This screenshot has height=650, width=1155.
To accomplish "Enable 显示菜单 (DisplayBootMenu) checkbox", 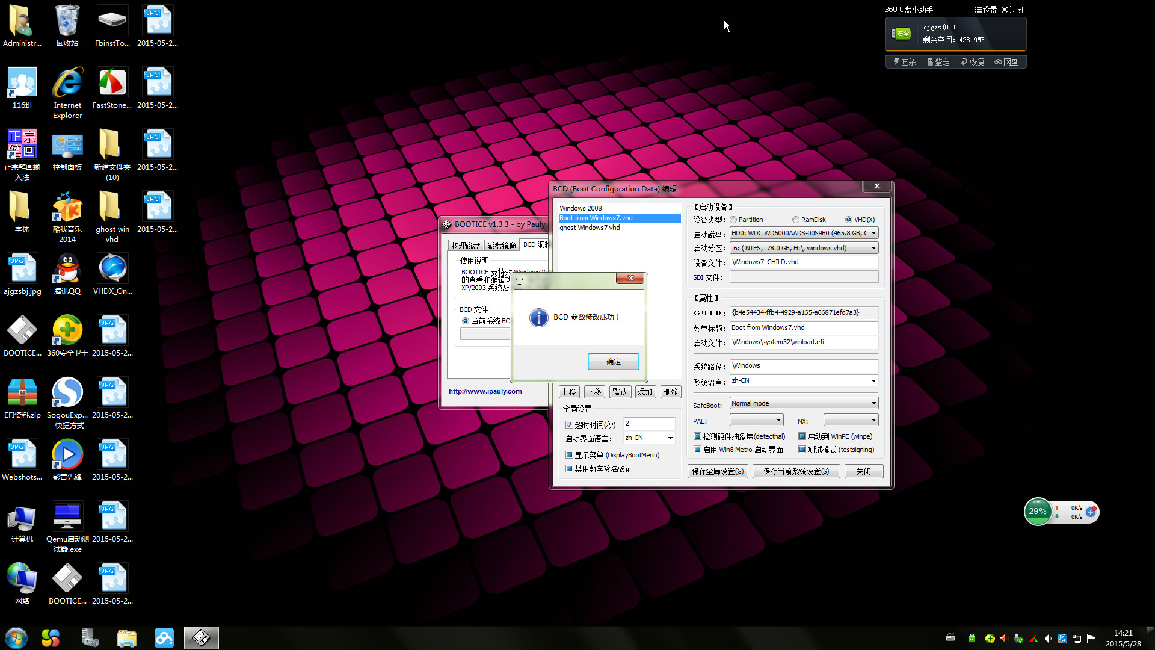I will click(569, 455).
